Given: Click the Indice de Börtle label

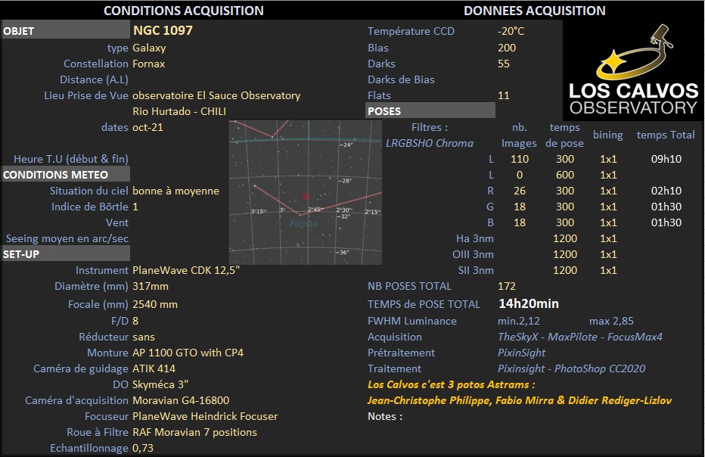Looking at the screenshot, I should pos(89,207).
